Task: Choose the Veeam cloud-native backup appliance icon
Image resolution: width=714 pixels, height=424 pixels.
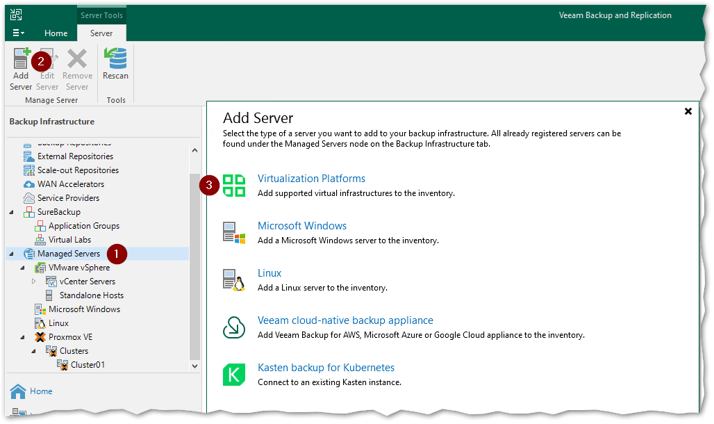Action: (234, 327)
